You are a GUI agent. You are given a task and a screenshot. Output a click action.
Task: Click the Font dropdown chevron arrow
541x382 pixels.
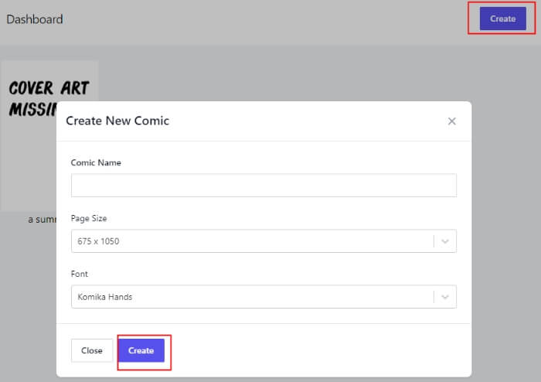444,297
